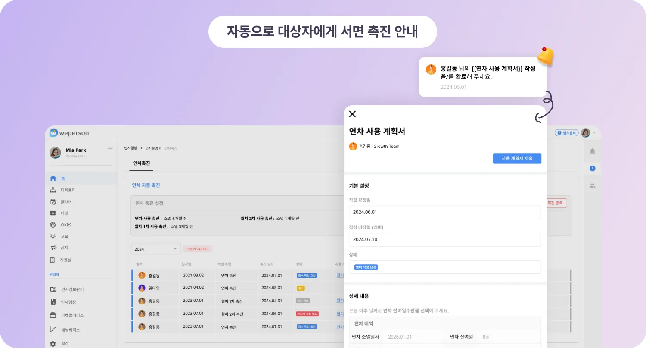Select the blue clock icon in right rail
The width and height of the screenshot is (646, 348).
[x=593, y=168]
